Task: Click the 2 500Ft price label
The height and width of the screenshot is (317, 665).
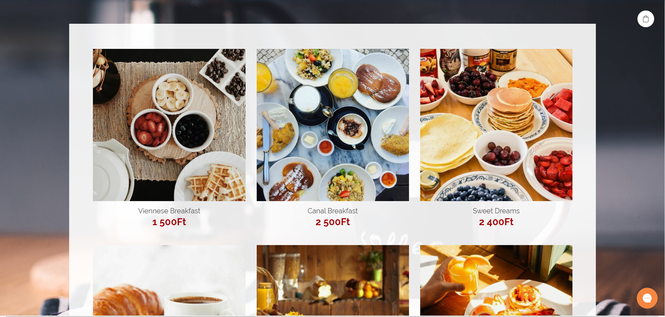Action: pyautogui.click(x=332, y=222)
